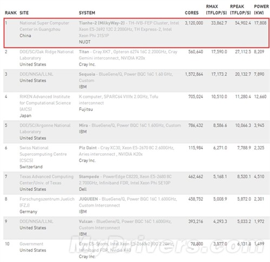The width and height of the screenshot is (270, 262).
Task: Click the RANK column header
Action: [11, 13]
